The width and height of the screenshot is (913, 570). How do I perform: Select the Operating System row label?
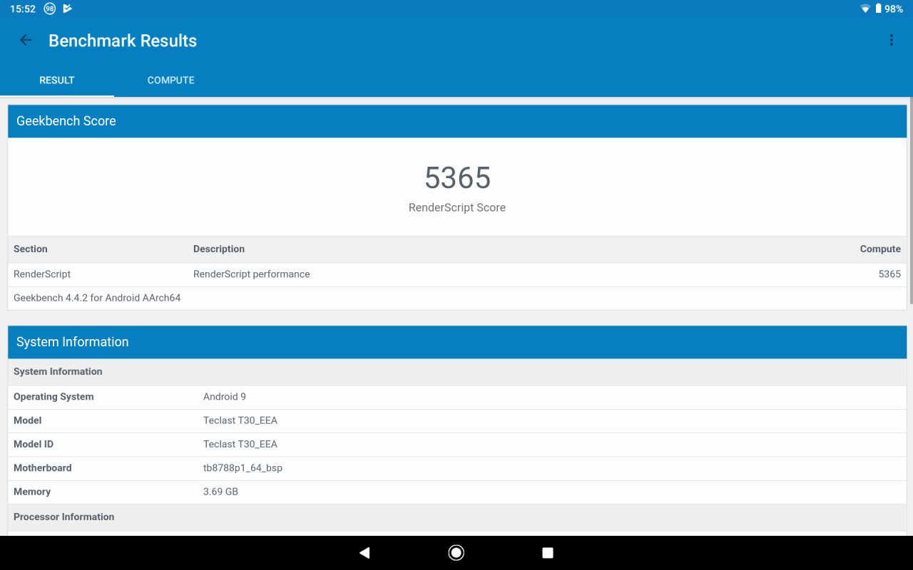[x=53, y=397]
